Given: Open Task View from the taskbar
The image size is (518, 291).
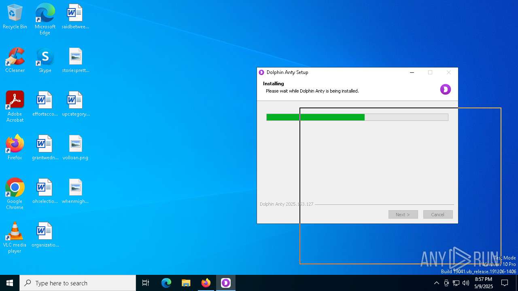Looking at the screenshot, I should 146,283.
